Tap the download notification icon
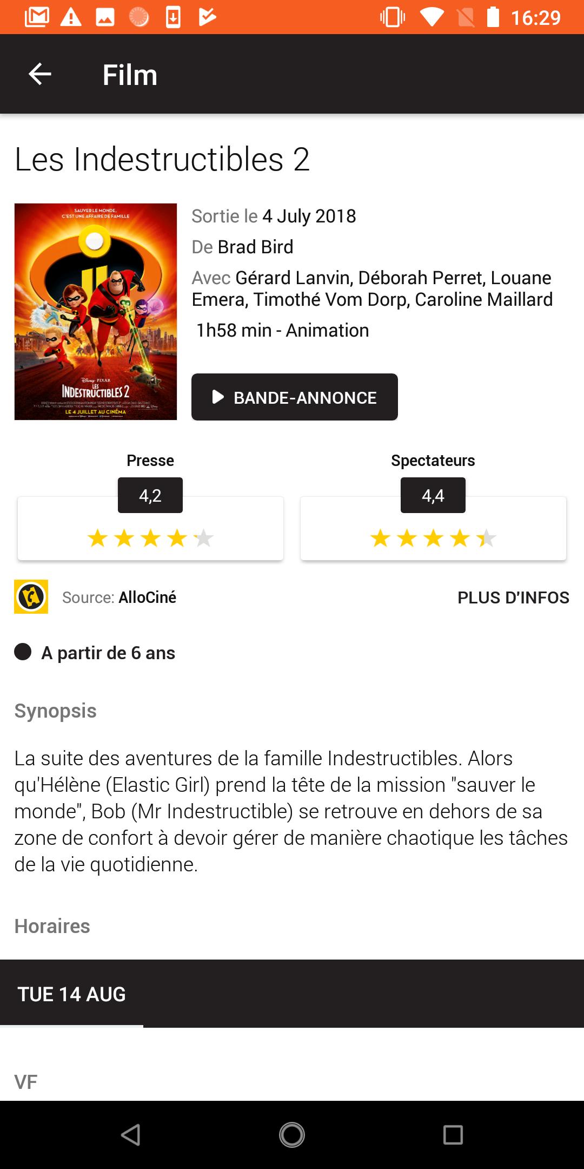 tap(173, 17)
